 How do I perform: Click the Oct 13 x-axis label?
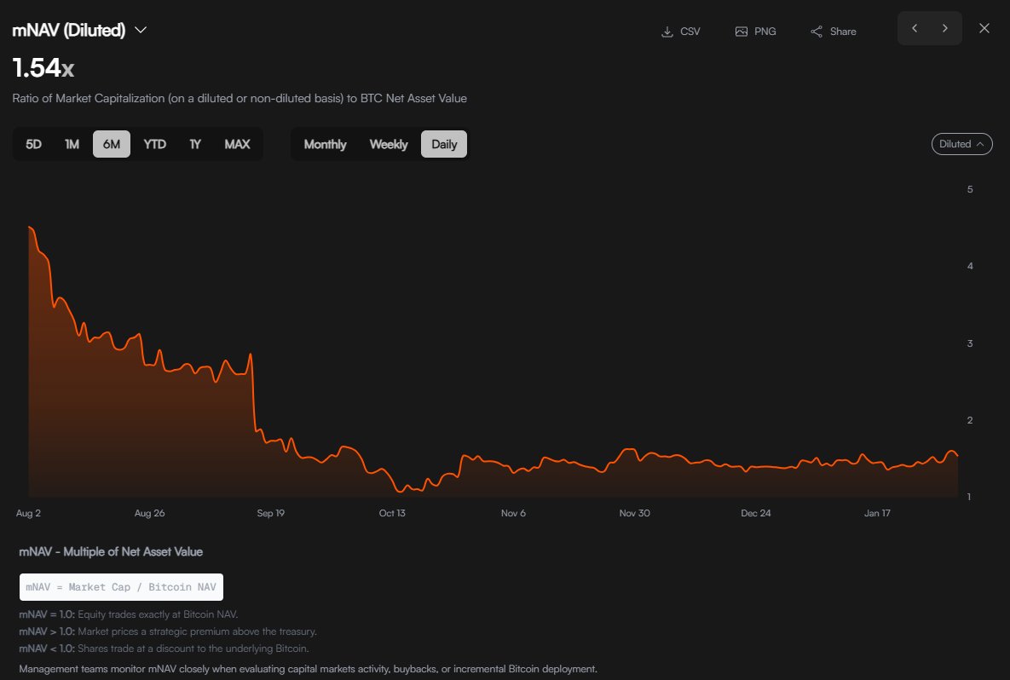click(x=392, y=513)
